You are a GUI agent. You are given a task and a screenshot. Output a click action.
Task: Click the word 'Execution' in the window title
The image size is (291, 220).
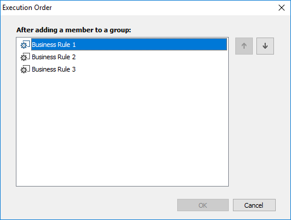click(x=17, y=8)
